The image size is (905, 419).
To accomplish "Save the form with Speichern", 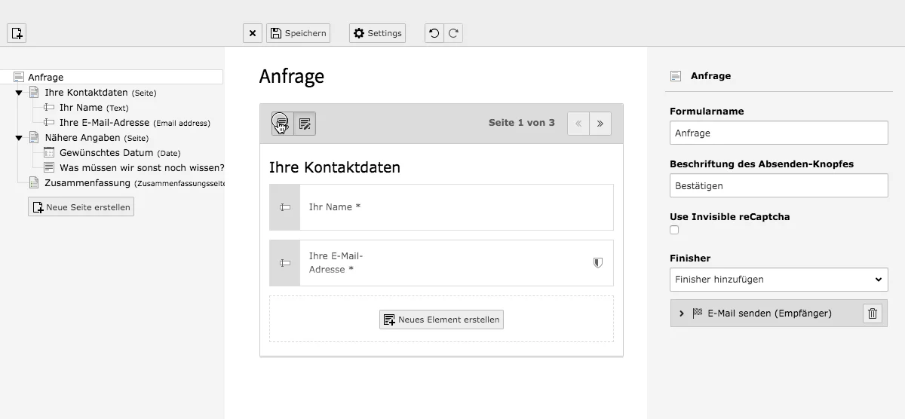I will (298, 33).
